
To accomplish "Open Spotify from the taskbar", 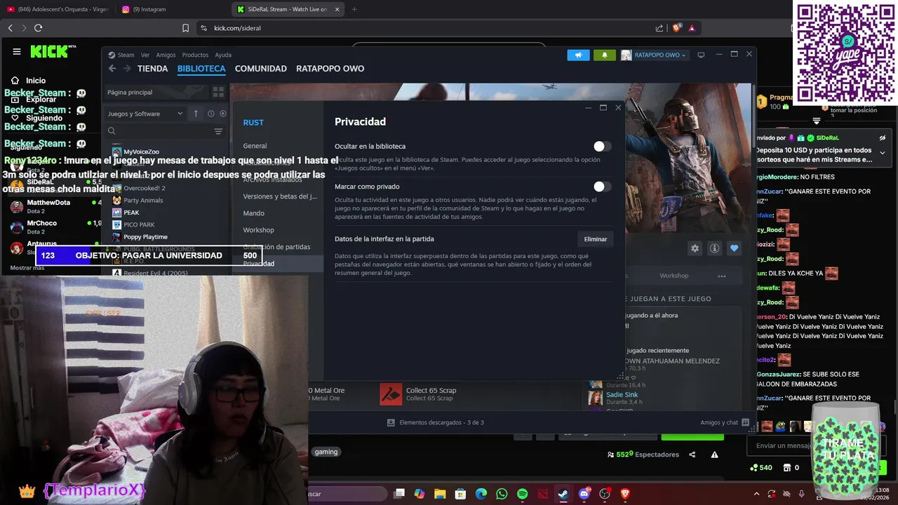I will 522,494.
